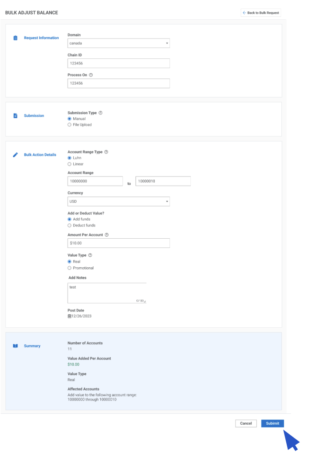Select the Promotional value type
The image size is (313, 459).
pyautogui.click(x=69, y=268)
